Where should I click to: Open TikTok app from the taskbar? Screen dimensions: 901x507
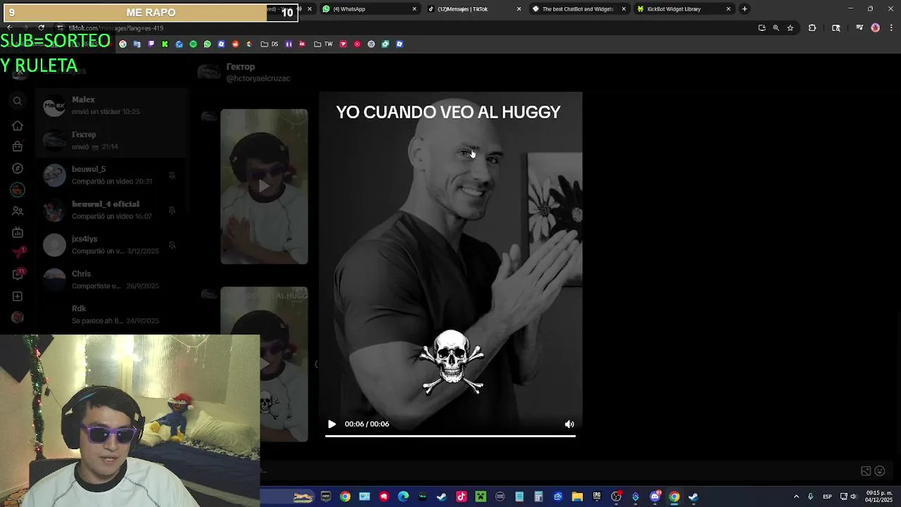461,496
